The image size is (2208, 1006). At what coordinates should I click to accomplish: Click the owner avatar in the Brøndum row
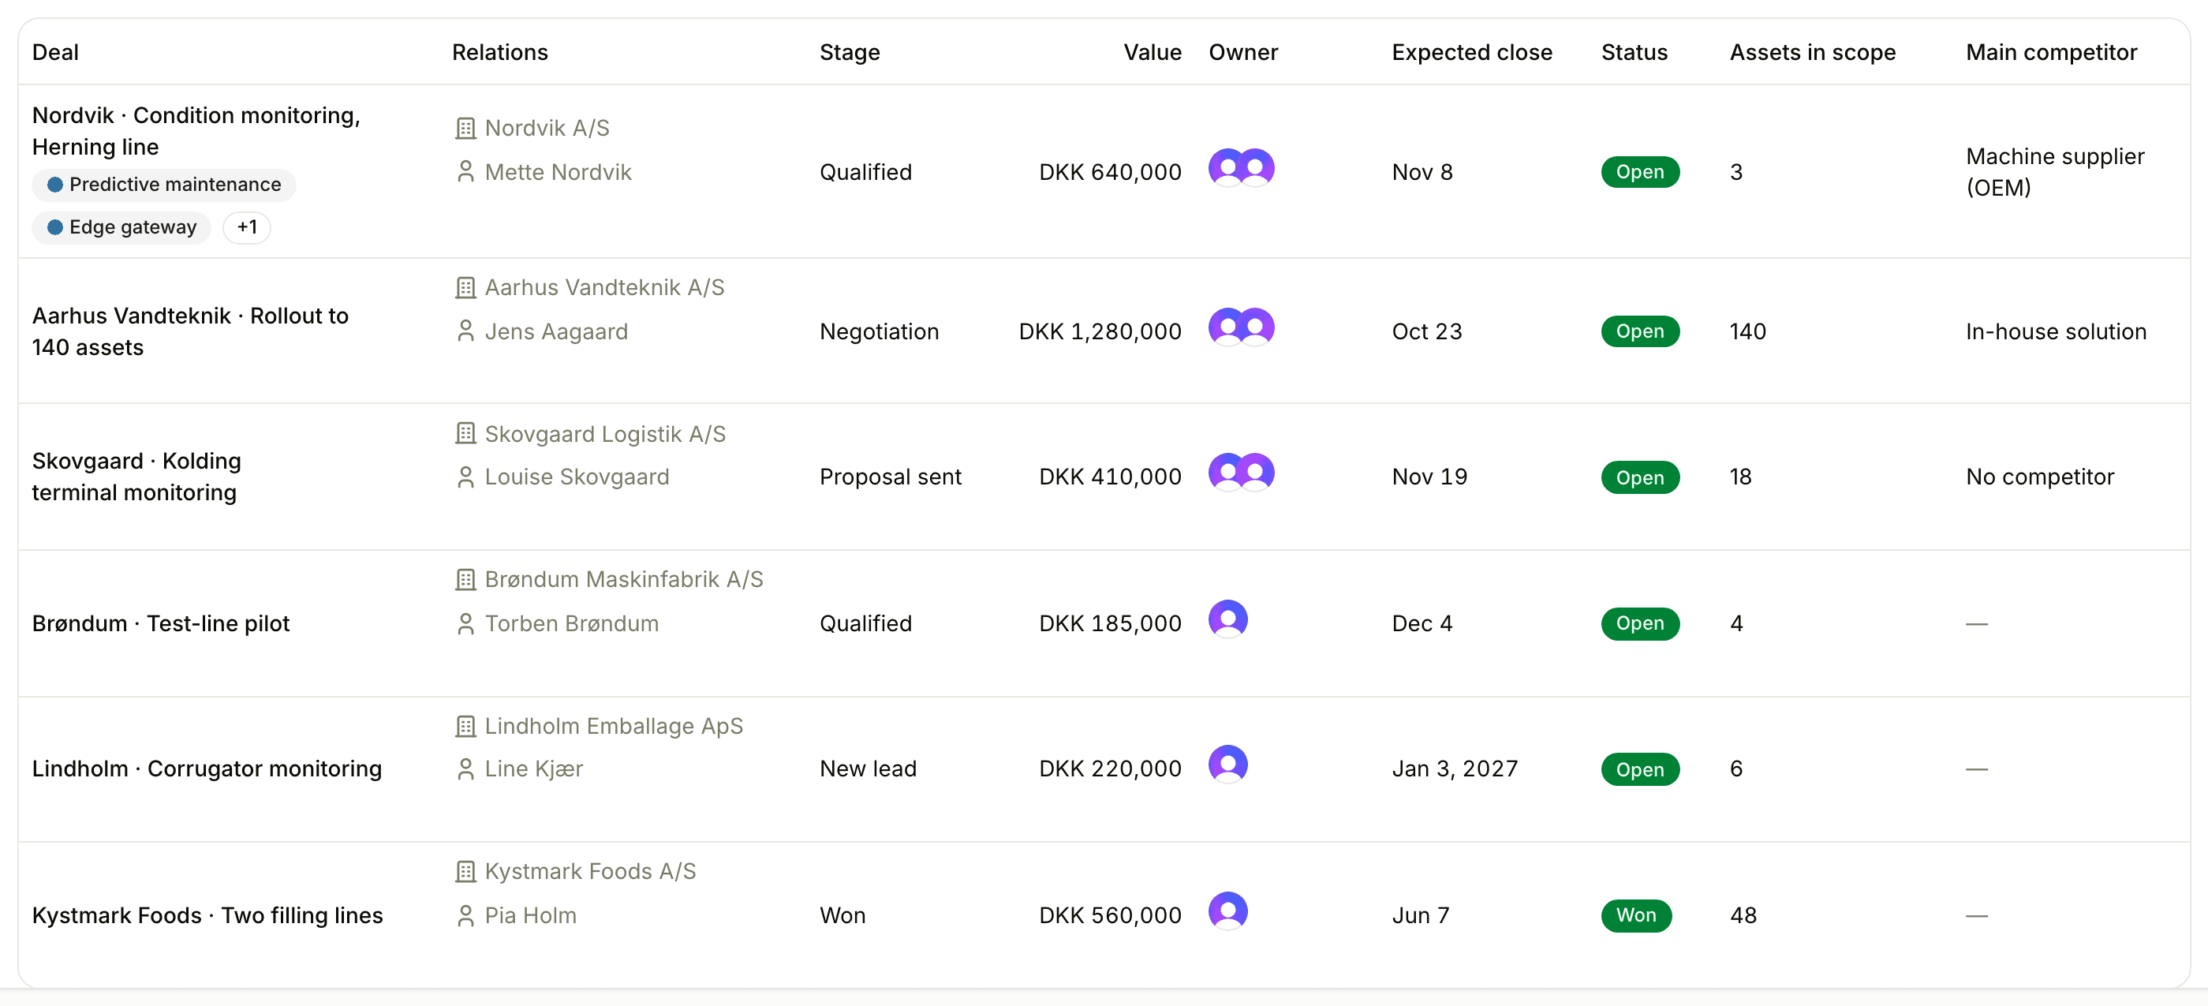pyautogui.click(x=1228, y=619)
